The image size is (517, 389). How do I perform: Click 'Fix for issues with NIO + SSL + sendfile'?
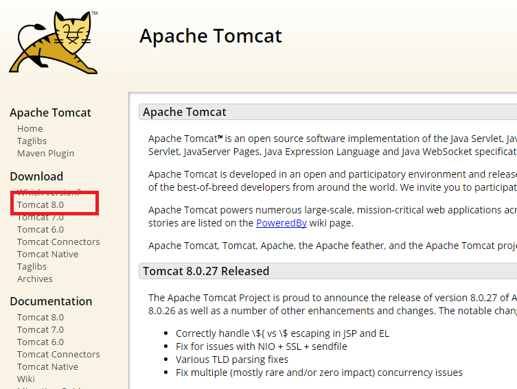tap(262, 346)
